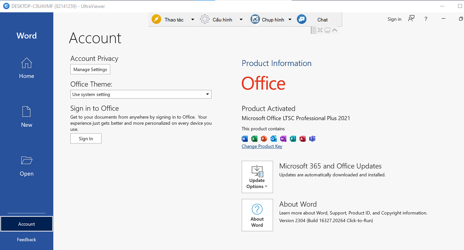Click the Manage Settings button

(x=90, y=69)
